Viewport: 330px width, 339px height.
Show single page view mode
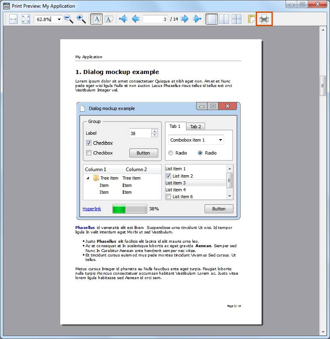[212, 19]
